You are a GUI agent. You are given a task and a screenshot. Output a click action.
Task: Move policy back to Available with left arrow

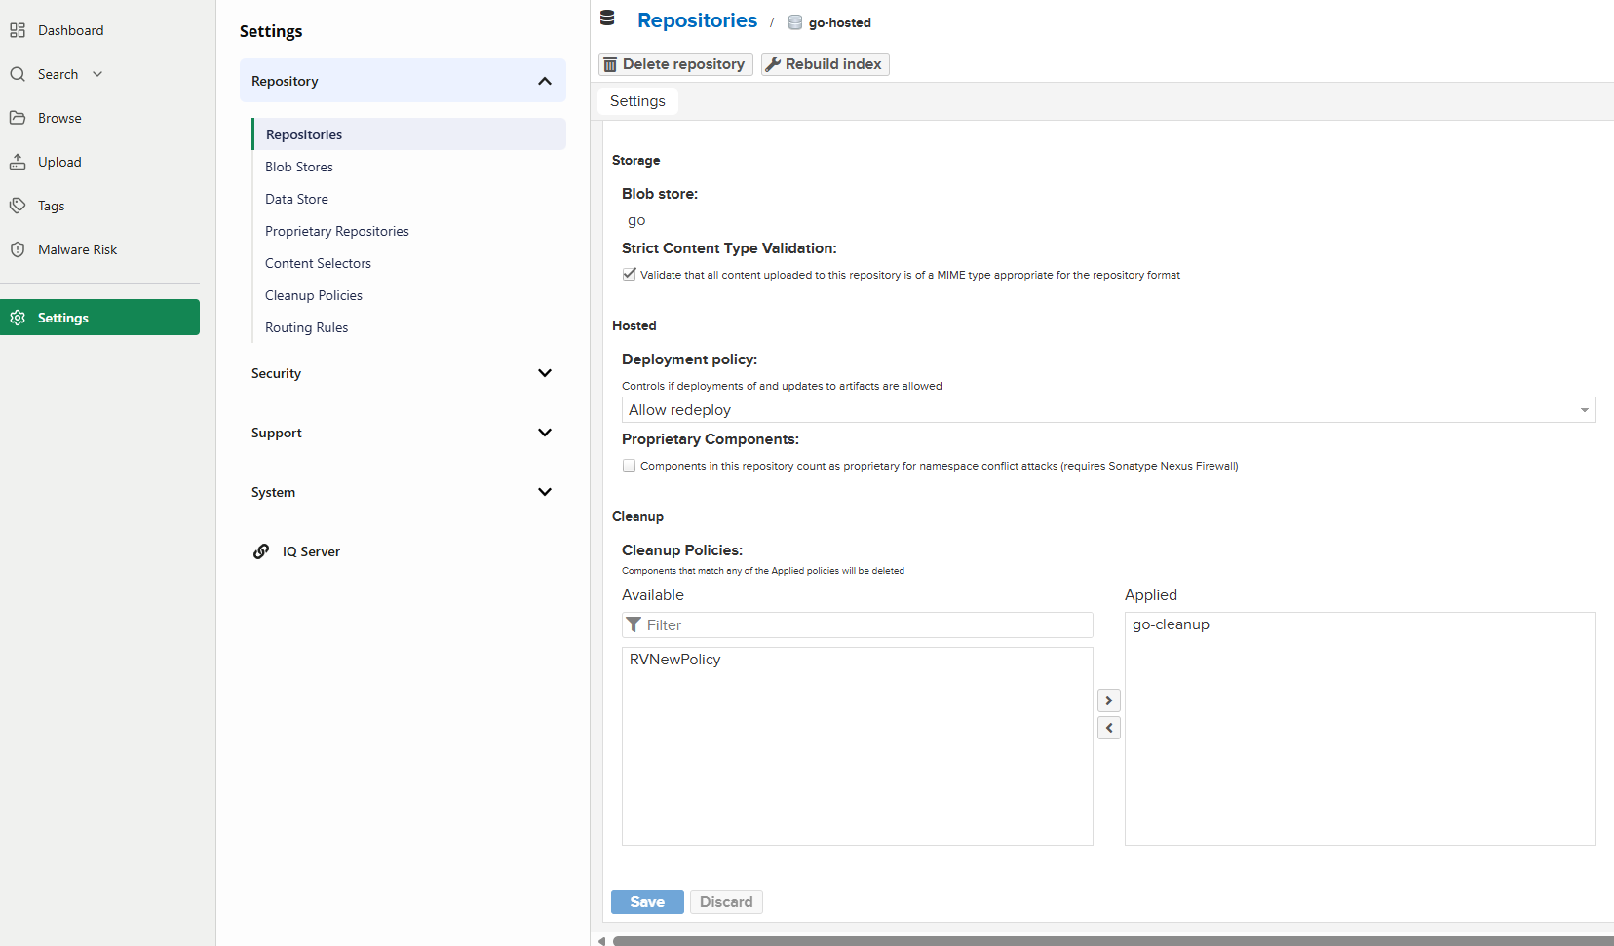[1109, 728]
